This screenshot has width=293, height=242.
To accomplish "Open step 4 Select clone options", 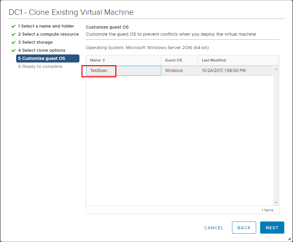I will 42,50.
